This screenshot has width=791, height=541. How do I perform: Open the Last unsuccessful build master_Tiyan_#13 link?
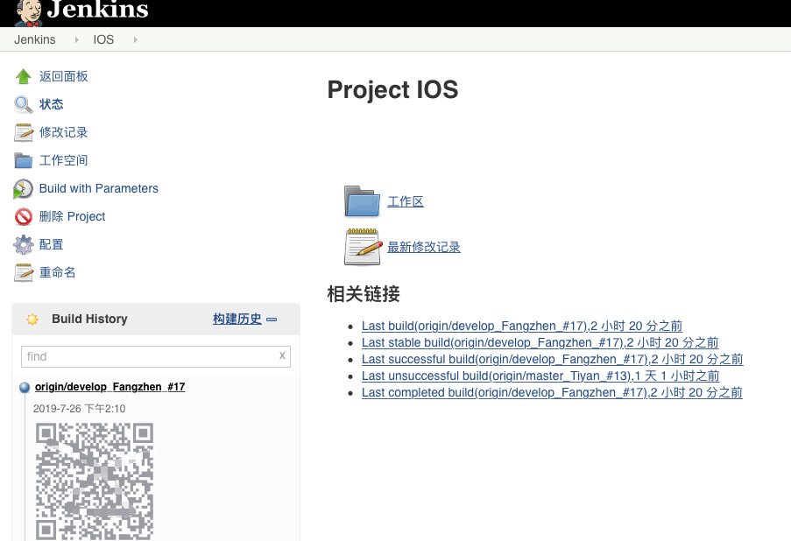[540, 376]
